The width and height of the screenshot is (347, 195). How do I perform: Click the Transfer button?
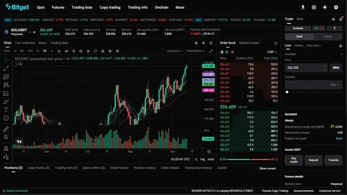coord(333,160)
